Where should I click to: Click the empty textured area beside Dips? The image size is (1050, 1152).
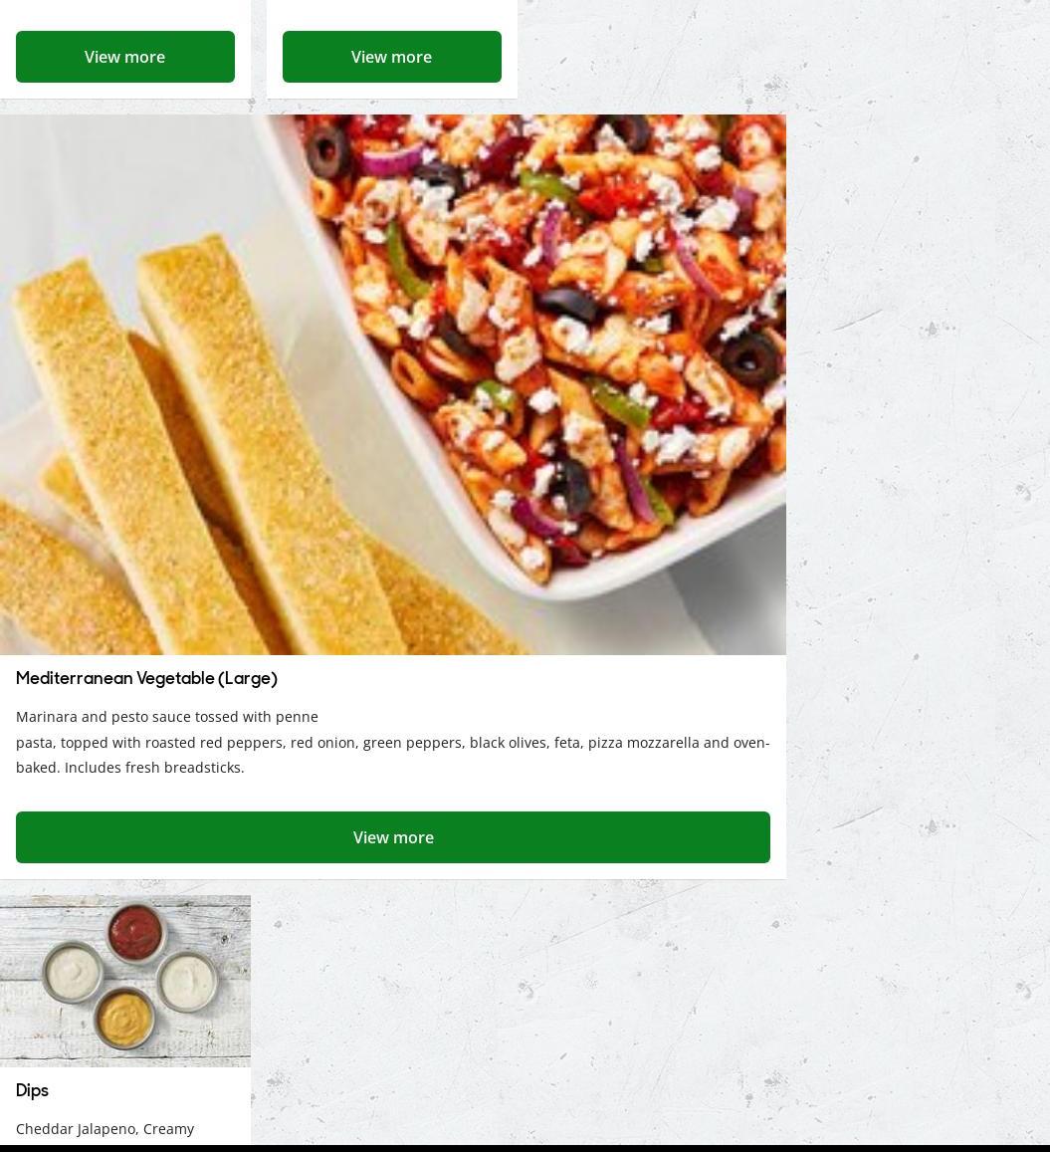click(646, 1014)
